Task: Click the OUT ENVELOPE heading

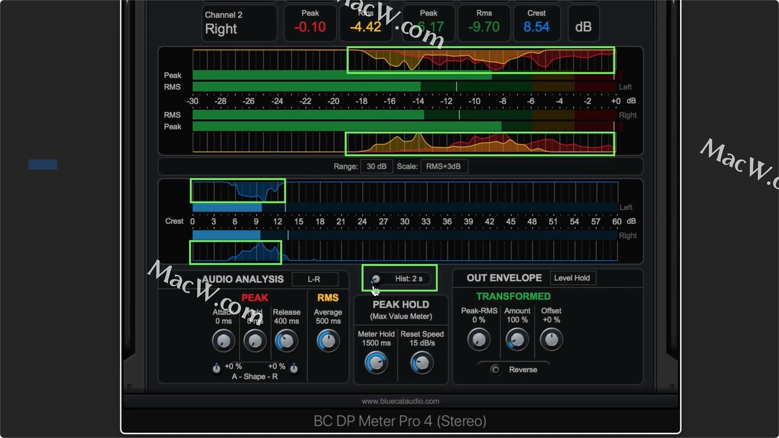Action: click(x=504, y=278)
